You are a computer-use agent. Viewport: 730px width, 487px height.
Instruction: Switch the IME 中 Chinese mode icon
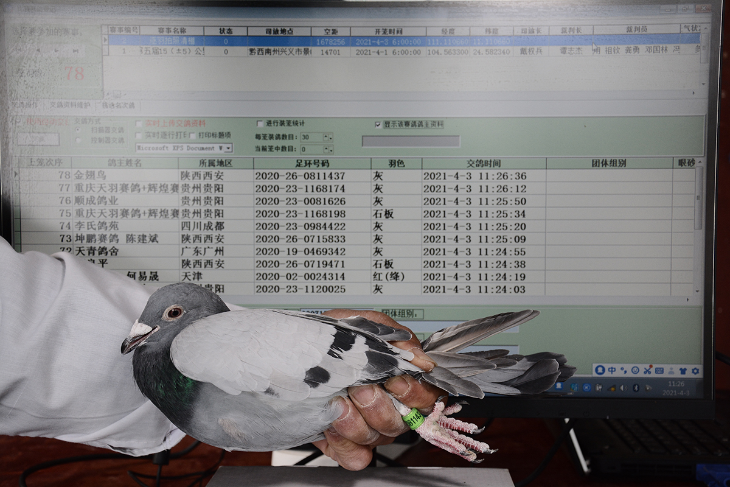[612, 370]
